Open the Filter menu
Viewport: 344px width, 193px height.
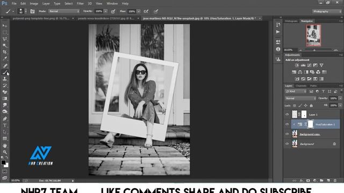(x=80, y=4)
